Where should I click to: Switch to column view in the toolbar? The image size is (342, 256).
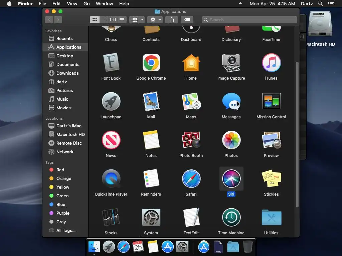point(113,20)
